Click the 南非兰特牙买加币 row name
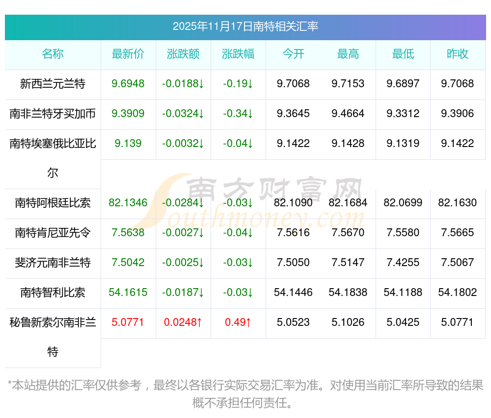491x418 pixels. point(53,114)
